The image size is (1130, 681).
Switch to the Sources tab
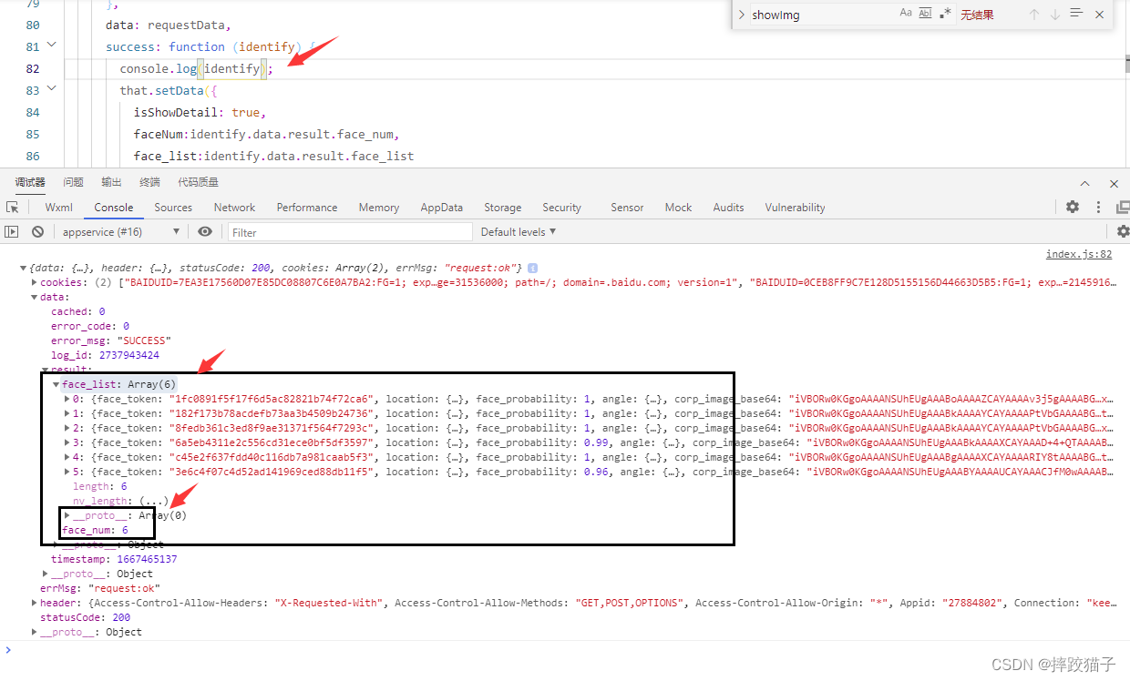tap(173, 208)
